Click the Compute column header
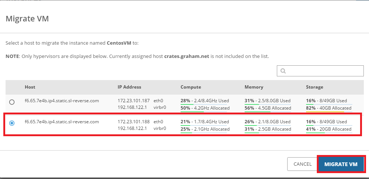 (x=191, y=87)
